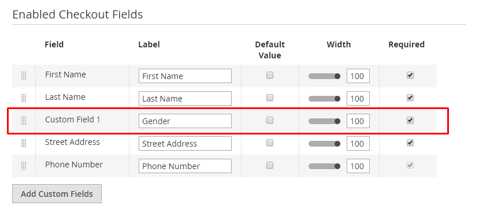
Task: Click the Street Address row drag handle
Action: coord(24,143)
